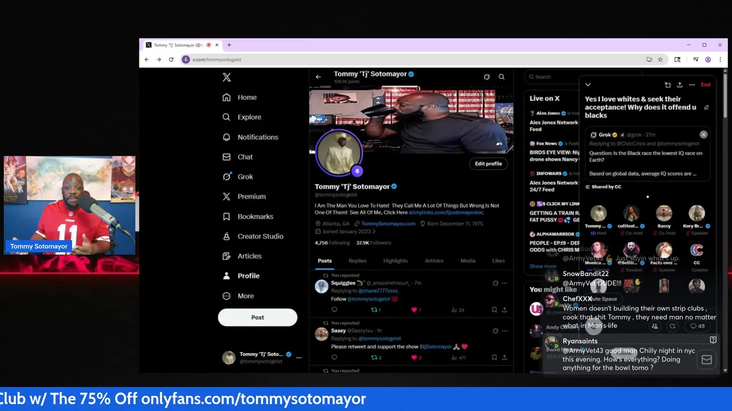The width and height of the screenshot is (732, 411).
Task: Open a new browser tab
Action: 229,45
